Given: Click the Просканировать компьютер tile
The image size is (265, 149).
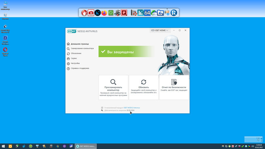Looking at the screenshot, I should [113, 87].
